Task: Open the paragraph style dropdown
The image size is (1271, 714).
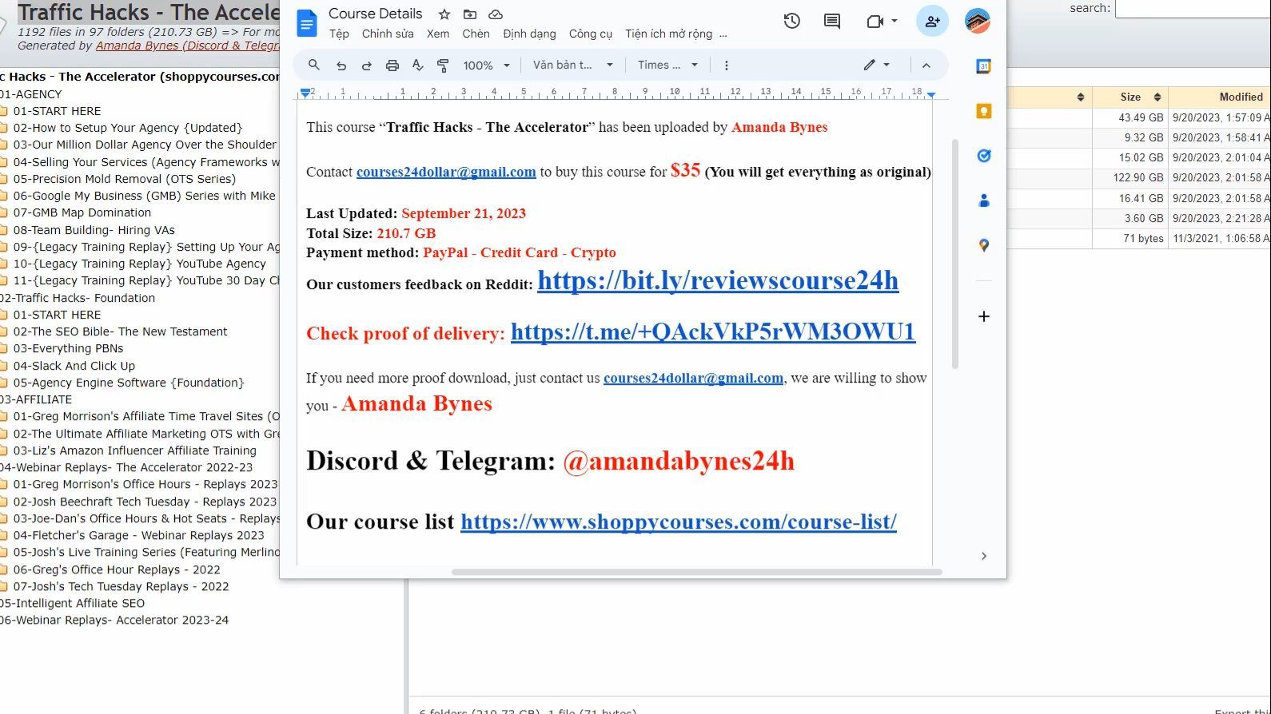Action: pyautogui.click(x=572, y=65)
